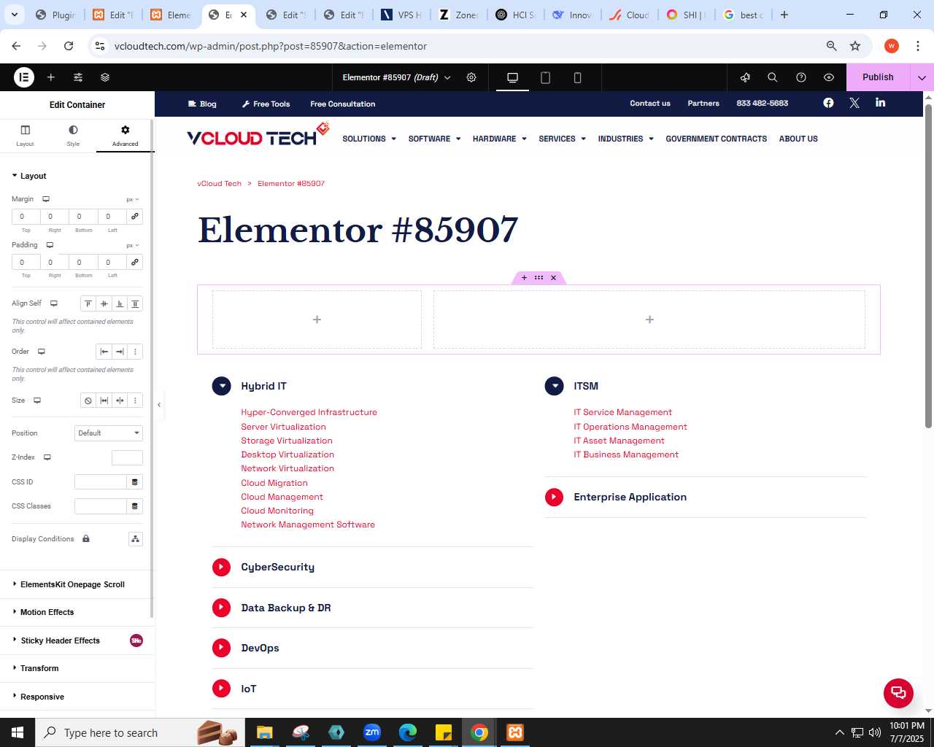Open HARDWARE menu

(499, 139)
